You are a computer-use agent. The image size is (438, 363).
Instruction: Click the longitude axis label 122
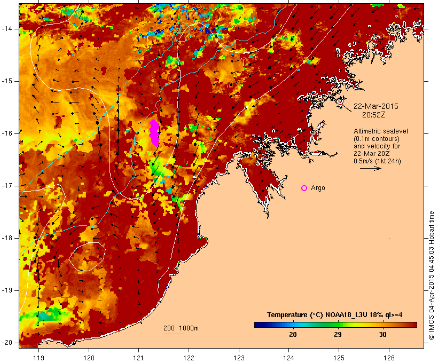tap(189, 358)
